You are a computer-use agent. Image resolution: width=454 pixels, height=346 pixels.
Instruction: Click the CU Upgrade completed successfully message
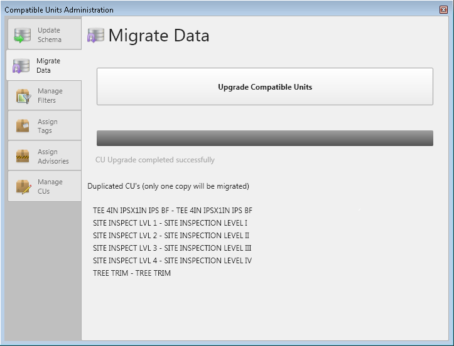154,160
